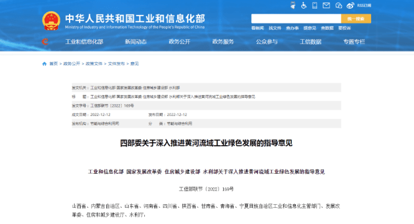Click the paragraph starting 山西省、内蒙古自治区
Viewport: 414px width, 224px height.
206,210
